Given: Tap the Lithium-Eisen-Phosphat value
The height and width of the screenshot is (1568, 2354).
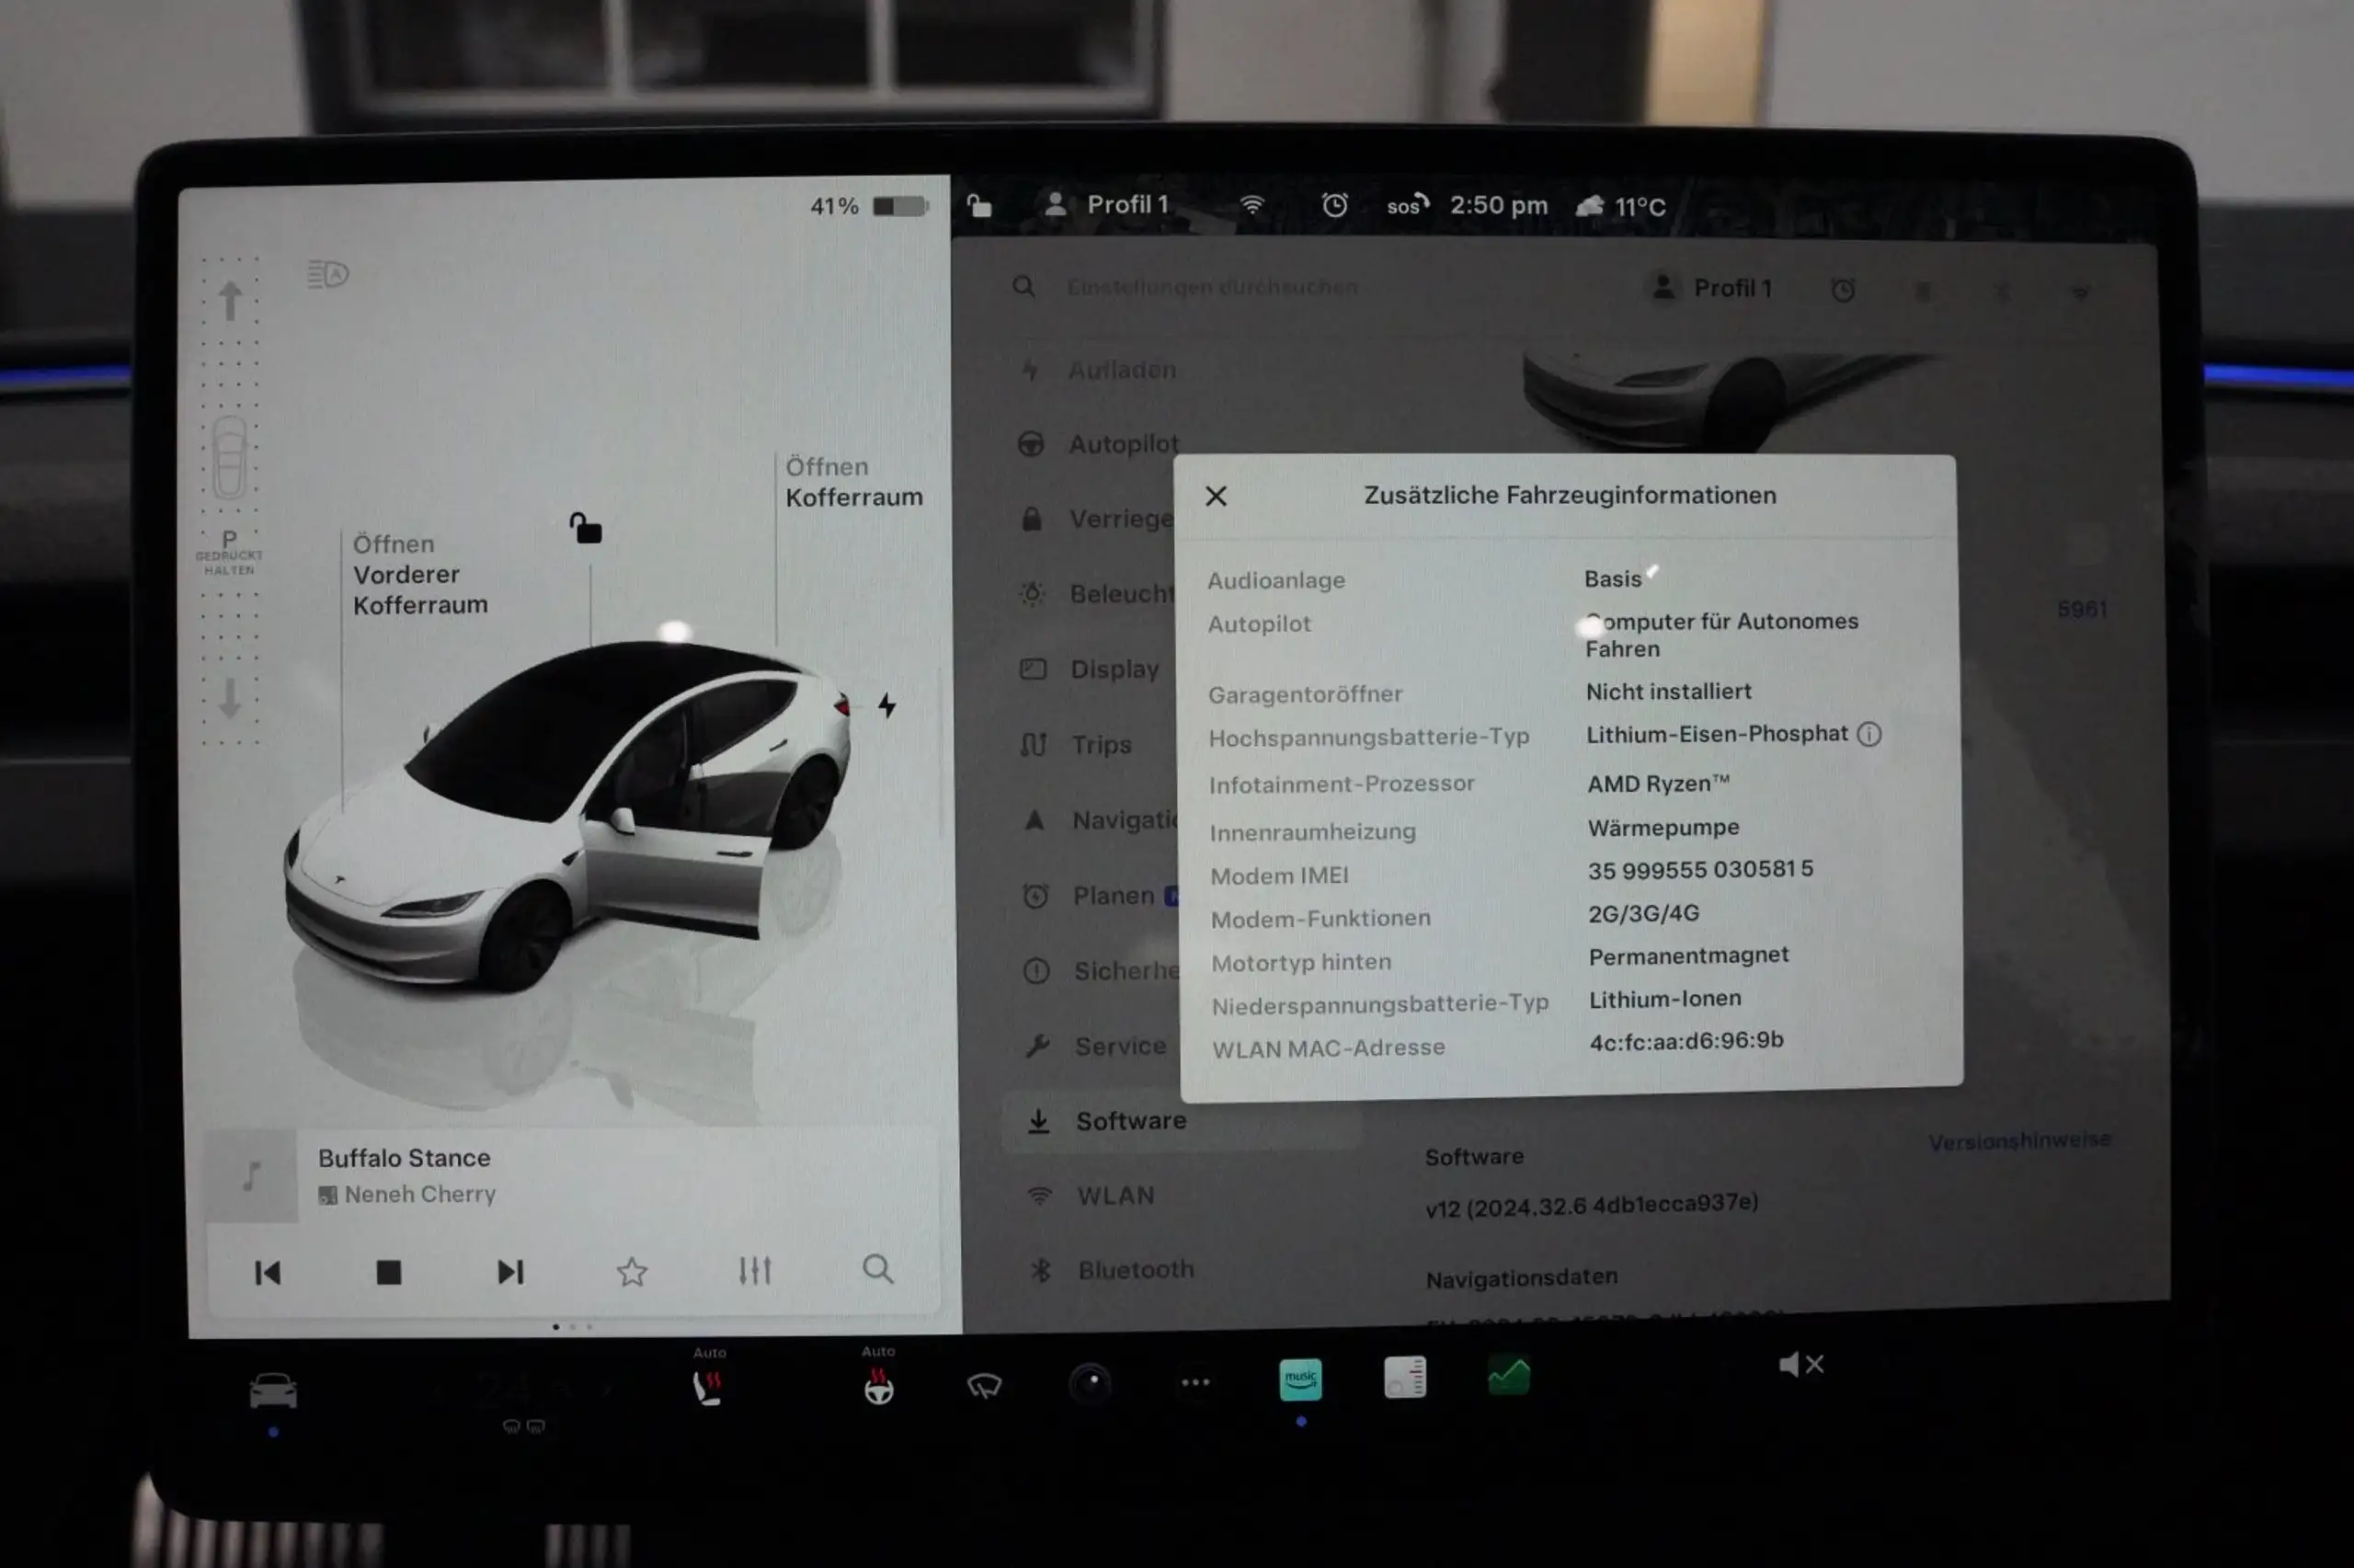Looking at the screenshot, I should click(1716, 734).
